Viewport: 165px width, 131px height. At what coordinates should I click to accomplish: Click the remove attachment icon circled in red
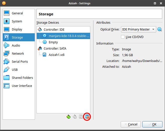(87, 117)
